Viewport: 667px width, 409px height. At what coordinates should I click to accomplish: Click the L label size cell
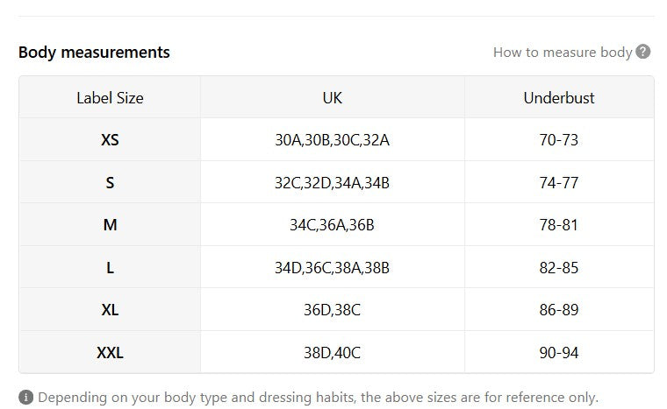tap(110, 268)
